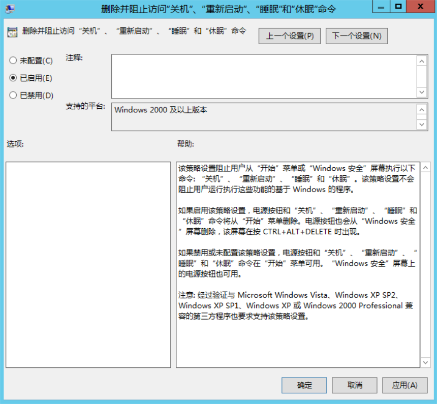This screenshot has width=437, height=404.
Task: Click the 支持的平台 box scroll down arrow
Action: coord(422,125)
